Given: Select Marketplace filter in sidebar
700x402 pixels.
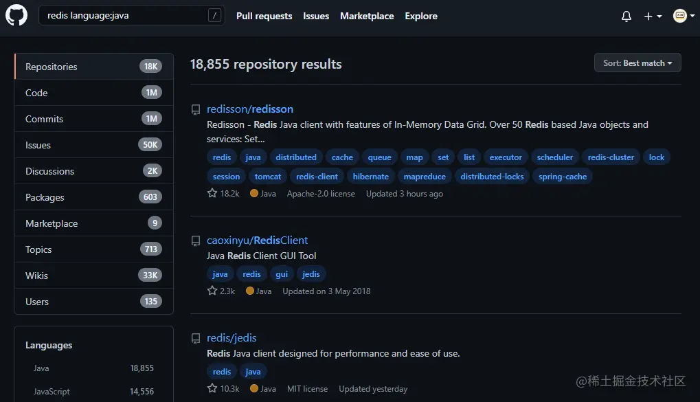Looking at the screenshot, I should [93, 223].
